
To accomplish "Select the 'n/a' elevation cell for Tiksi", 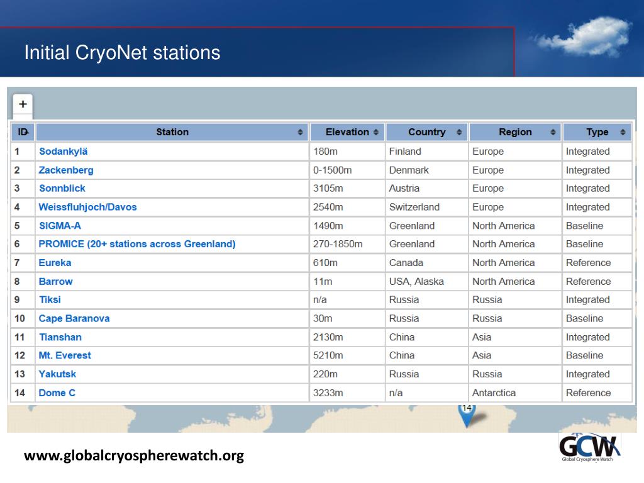I will [x=347, y=299].
